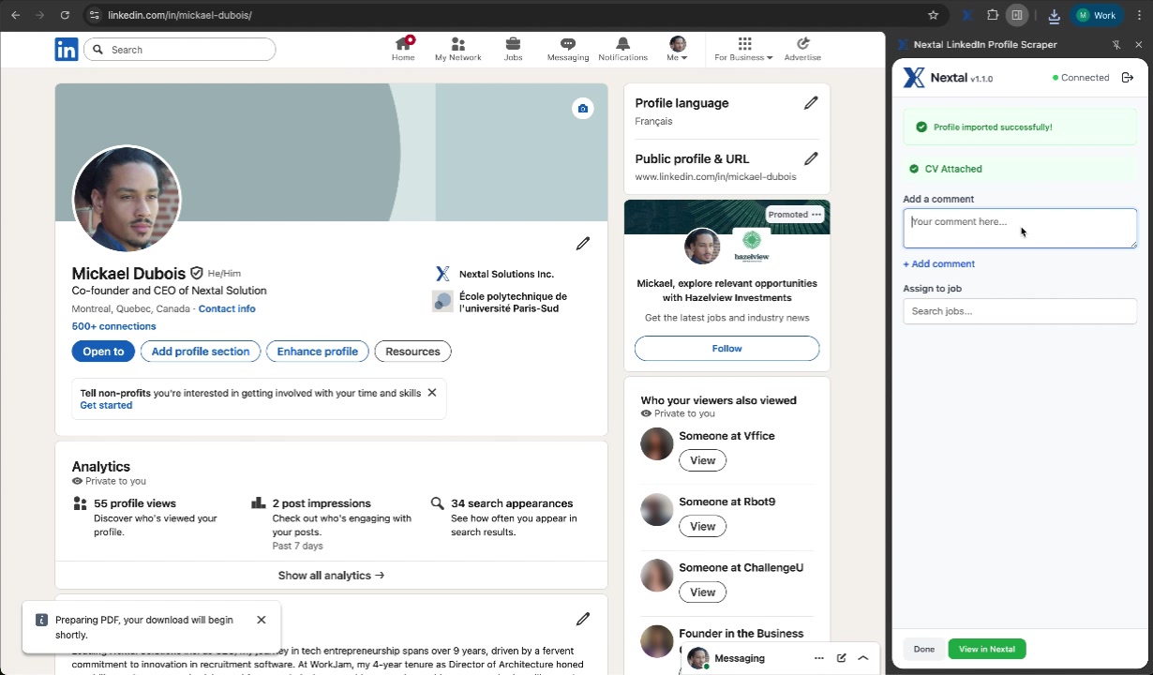Screen dimensions: 1153x675
Task: Switch to the Work browser profile
Action: click(x=1097, y=15)
